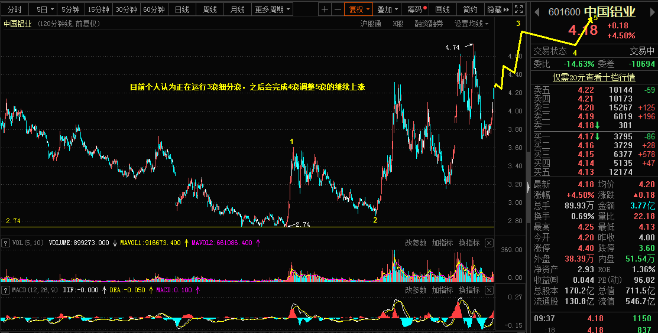Screen dimensions: 658x333
Task: Click the 总手 value 89.93万
Action: 579,205
